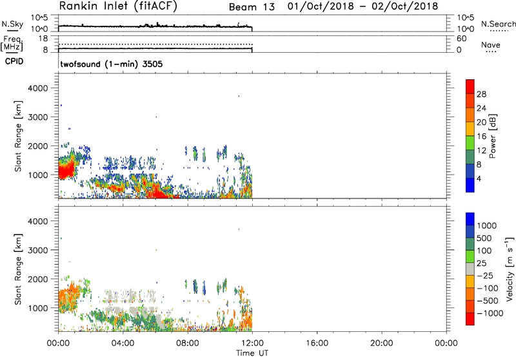Click the "08:00" time tick label
The image size is (516, 357).
click(x=188, y=343)
